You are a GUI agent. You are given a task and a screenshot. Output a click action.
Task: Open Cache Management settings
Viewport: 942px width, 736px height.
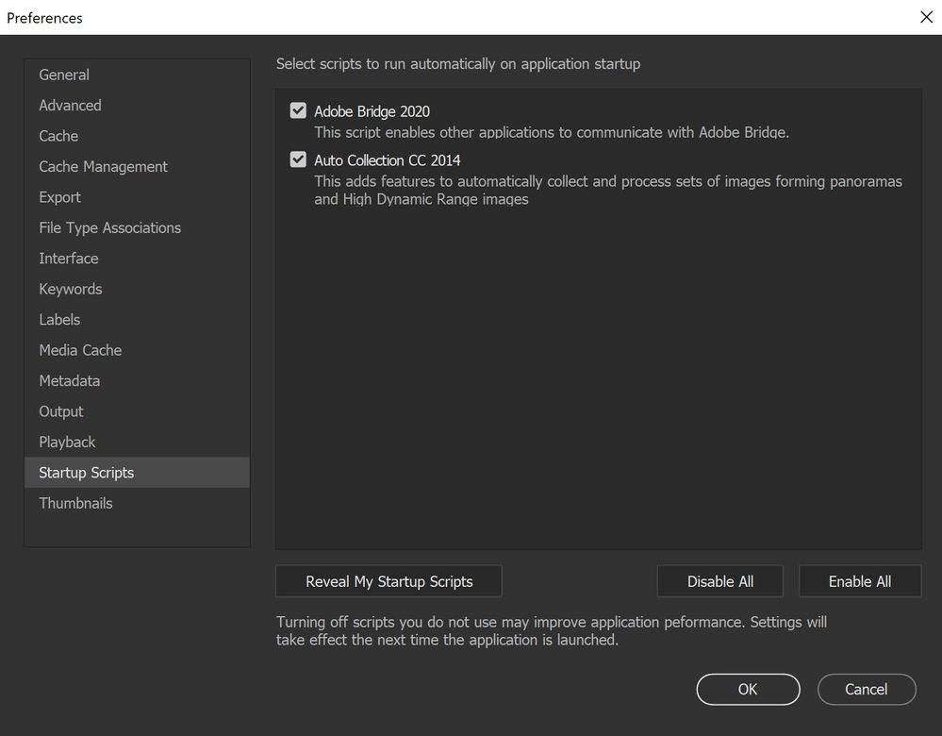[137, 167]
